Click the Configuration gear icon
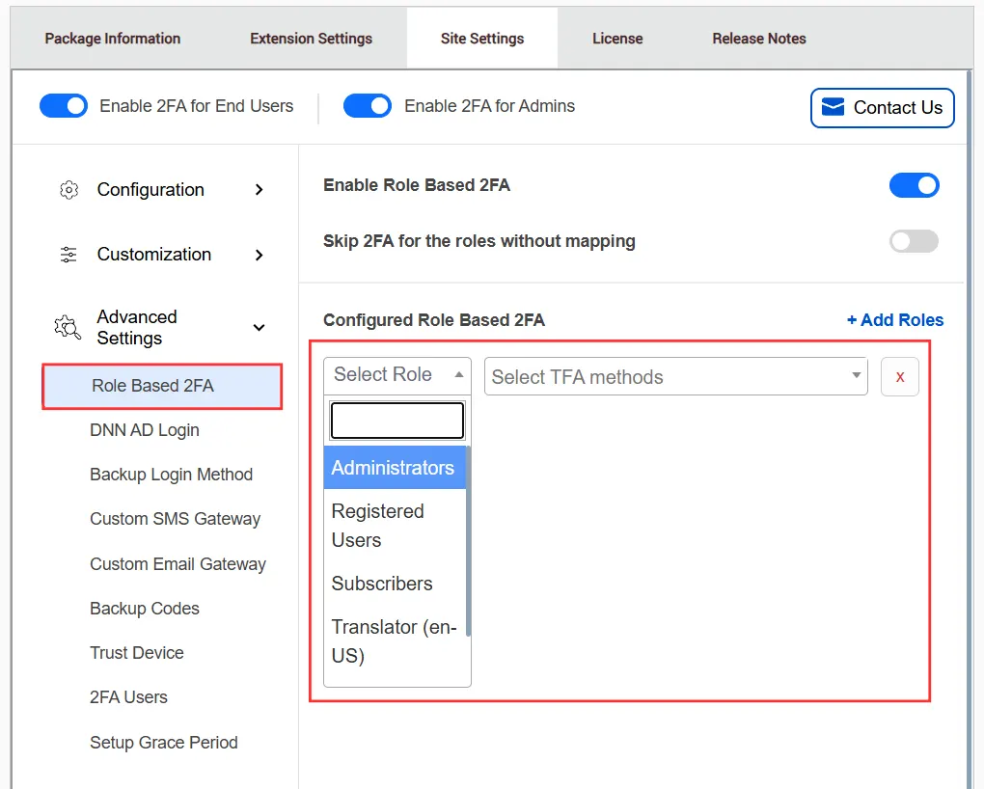Screen dimensions: 984x789 click(x=68, y=190)
